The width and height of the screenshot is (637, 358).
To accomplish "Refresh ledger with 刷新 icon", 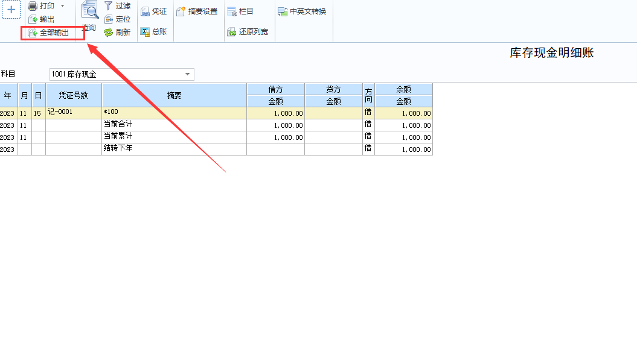I will tap(109, 33).
